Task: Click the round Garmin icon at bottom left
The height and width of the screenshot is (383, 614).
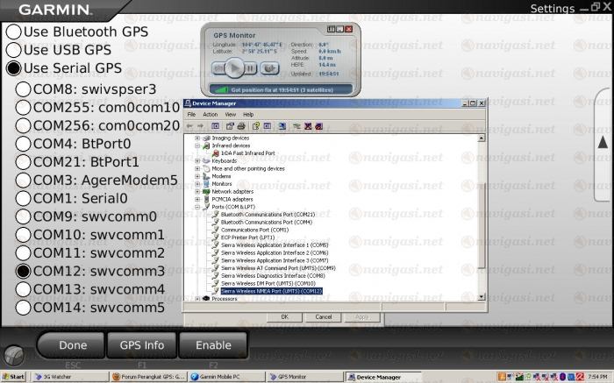Action: (x=13, y=355)
